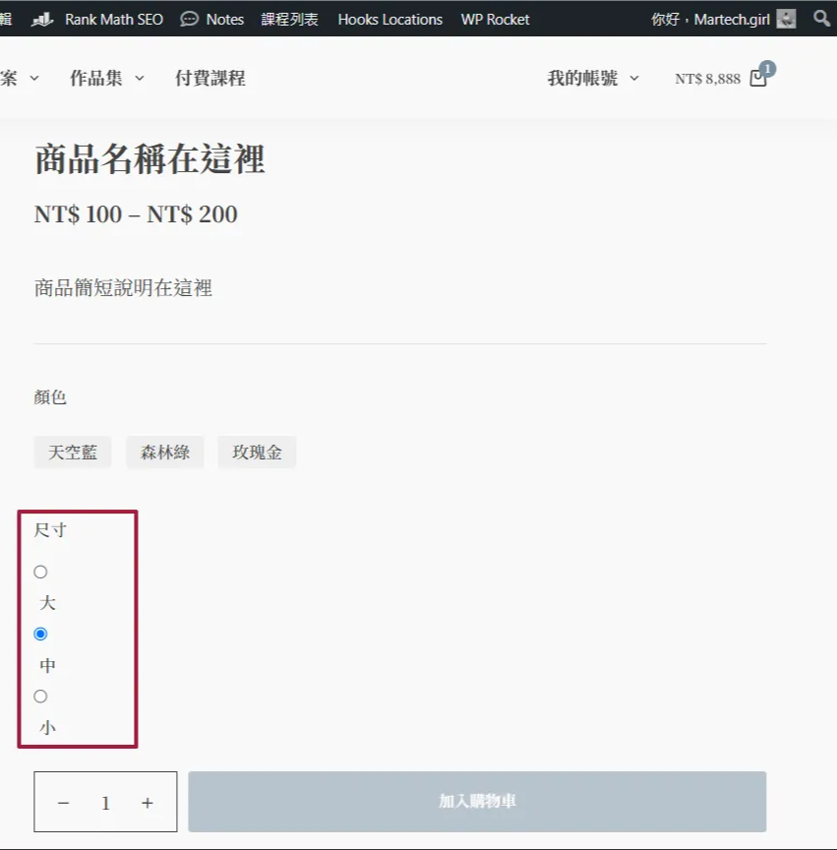Click the price range NT$ 100 – NT$ 200
The height and width of the screenshot is (850, 837).
click(136, 214)
